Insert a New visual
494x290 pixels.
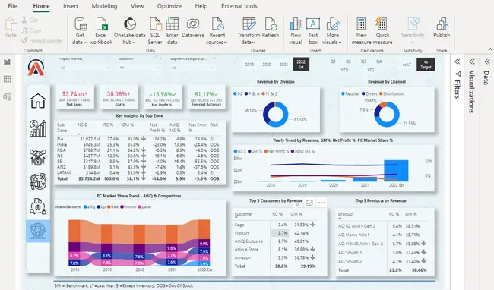[296, 31]
